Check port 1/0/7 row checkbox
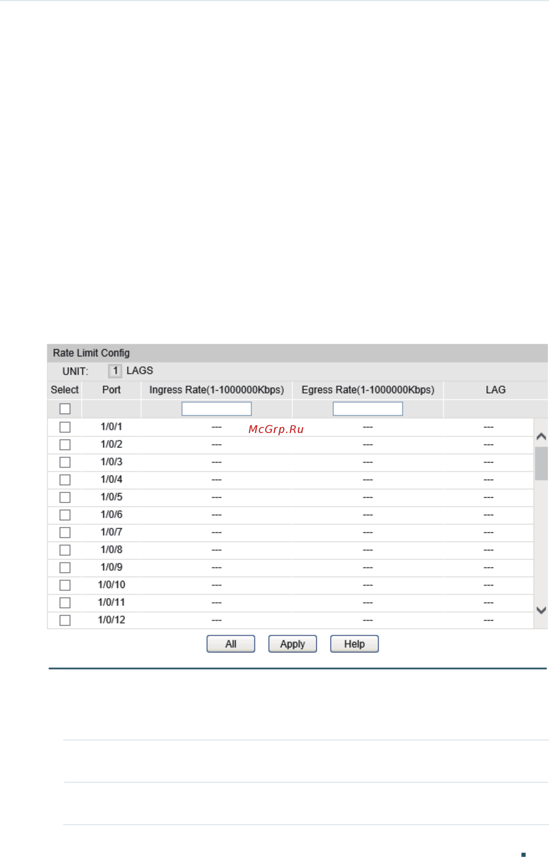The image size is (549, 858). [x=65, y=533]
